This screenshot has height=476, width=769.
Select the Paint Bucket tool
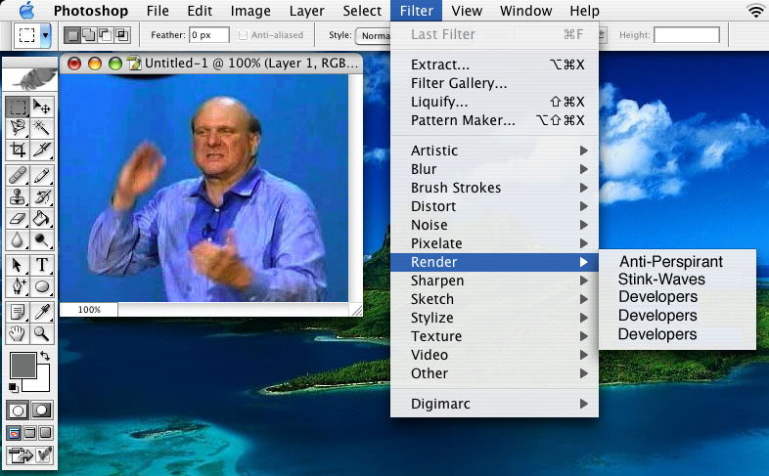point(42,218)
